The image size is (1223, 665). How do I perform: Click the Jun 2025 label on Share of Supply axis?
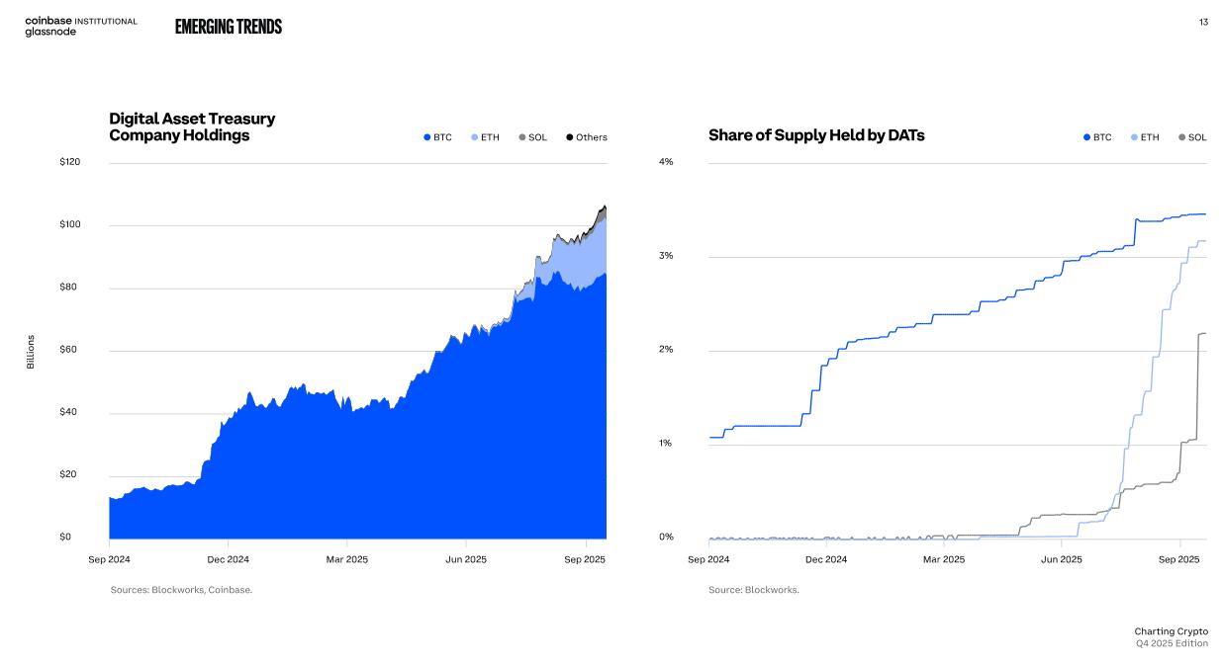tap(1062, 559)
